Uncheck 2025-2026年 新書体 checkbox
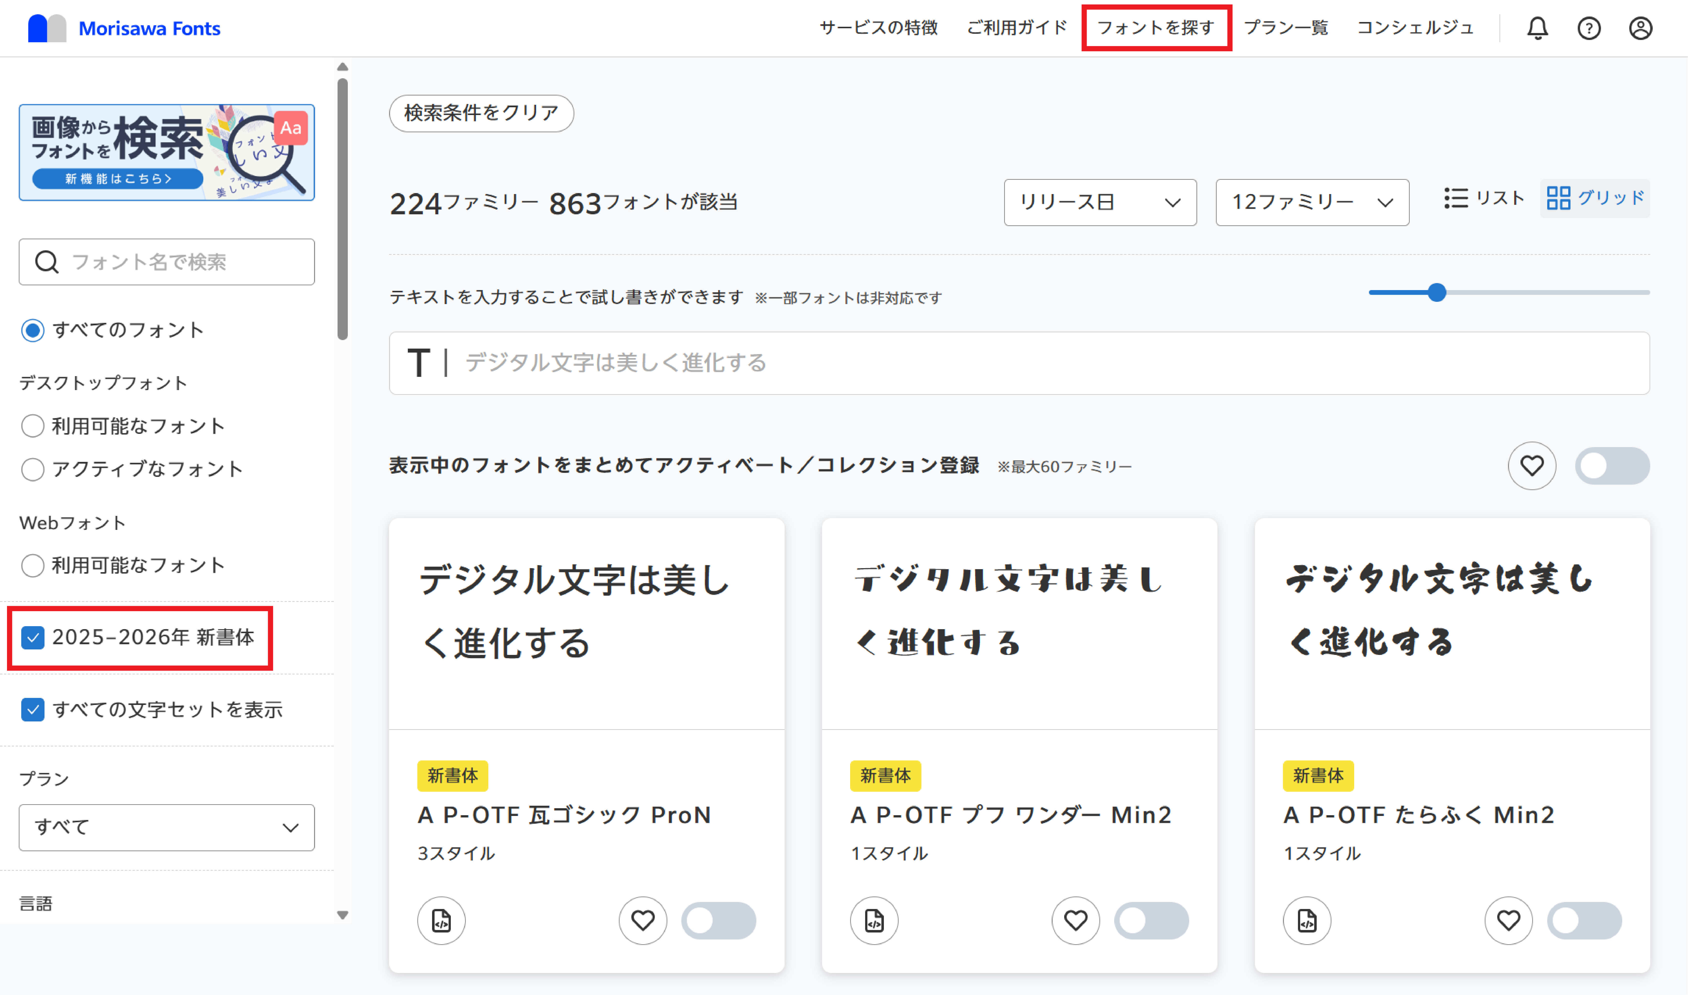This screenshot has width=1688, height=995. point(33,638)
